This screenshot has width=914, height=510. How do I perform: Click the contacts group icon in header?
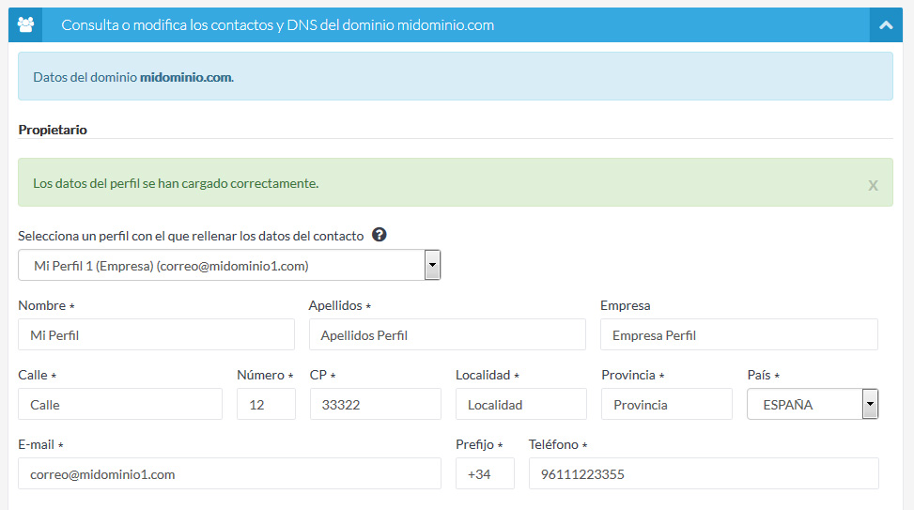tap(25, 25)
